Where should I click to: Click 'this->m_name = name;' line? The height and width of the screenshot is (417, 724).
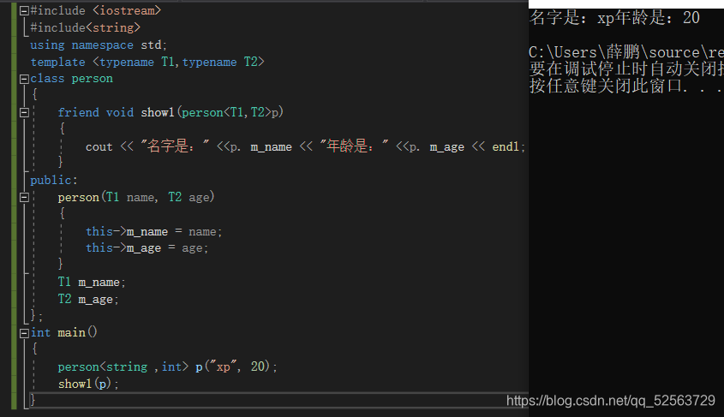coord(153,231)
